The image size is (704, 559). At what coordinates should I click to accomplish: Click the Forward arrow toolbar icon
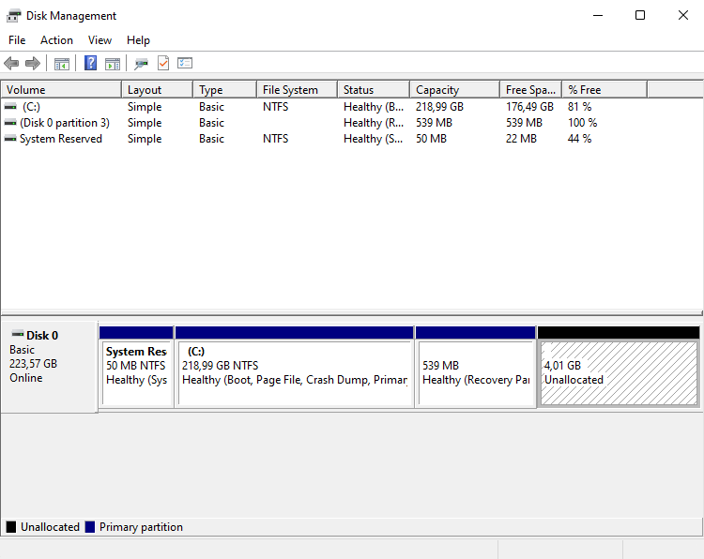33,64
